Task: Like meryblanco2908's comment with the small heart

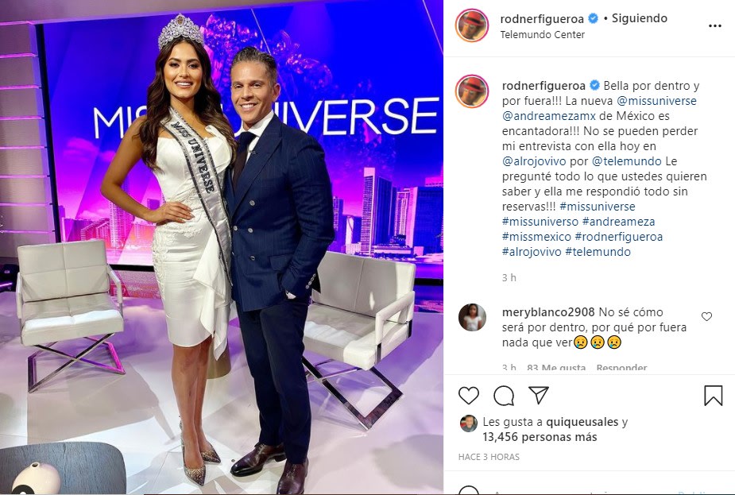Action: [x=706, y=317]
